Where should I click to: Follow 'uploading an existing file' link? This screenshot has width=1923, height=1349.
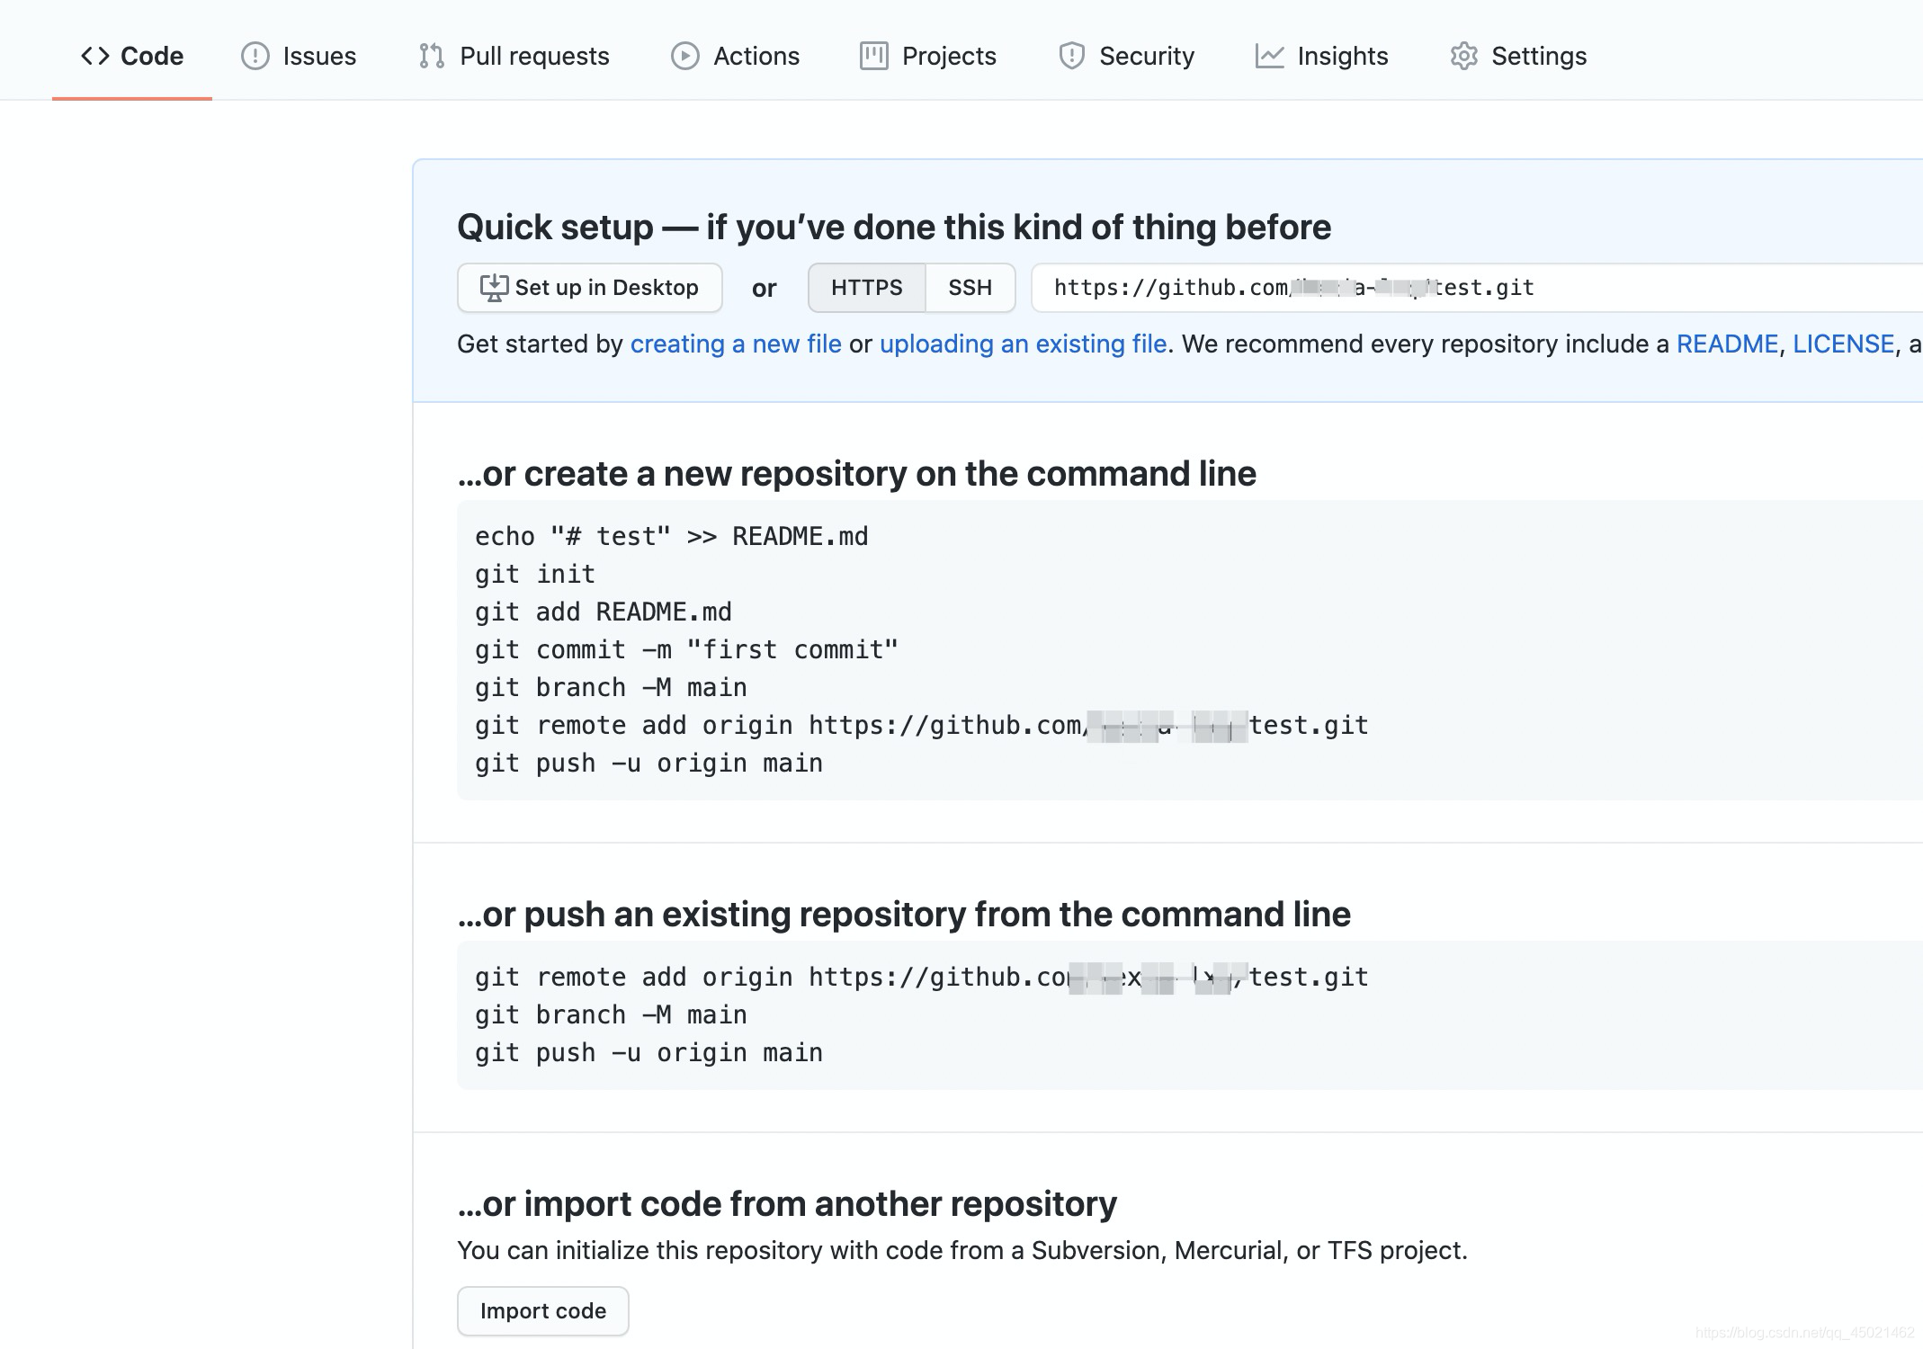[x=1024, y=344]
